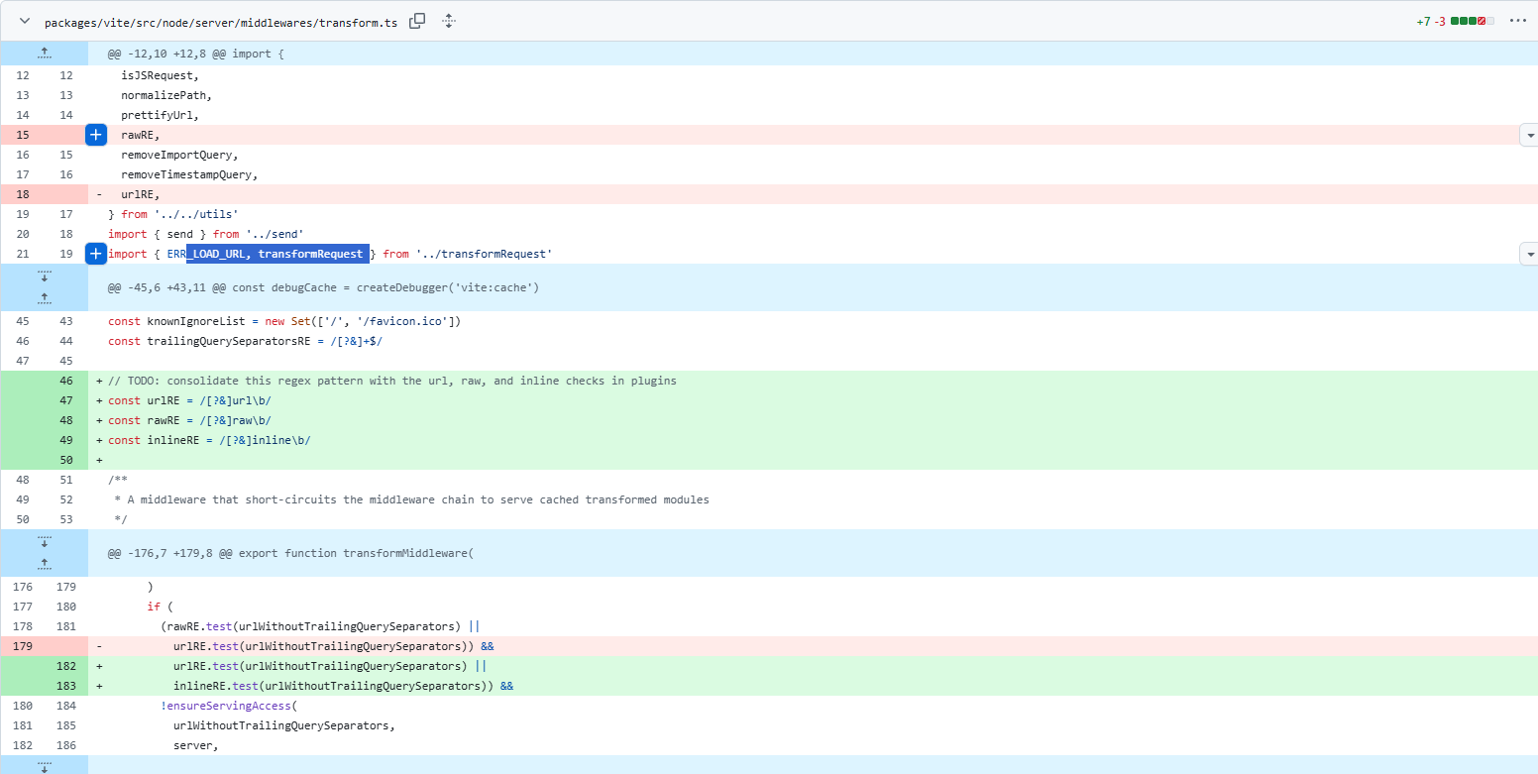Add a comment on the rawRE line
This screenshot has width=1538, height=774.
pyautogui.click(x=95, y=135)
